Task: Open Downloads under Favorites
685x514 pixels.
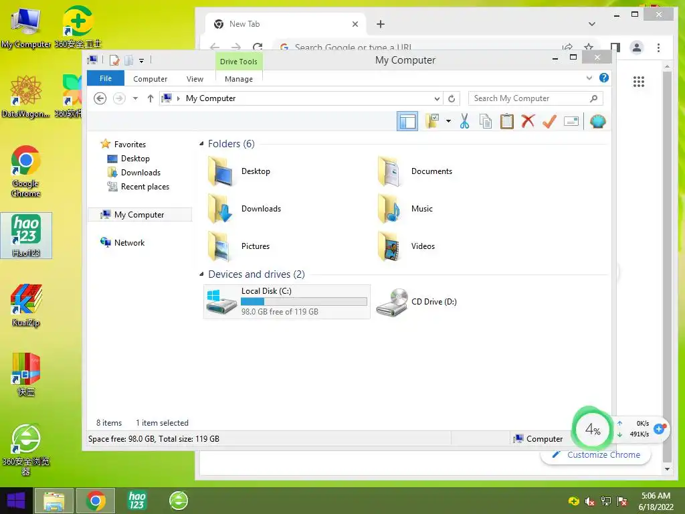Action: pos(140,172)
